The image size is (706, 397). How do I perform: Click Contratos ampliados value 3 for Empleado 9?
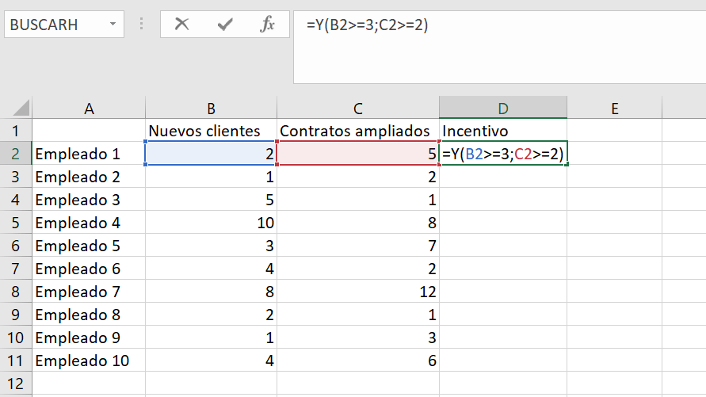pyautogui.click(x=358, y=338)
